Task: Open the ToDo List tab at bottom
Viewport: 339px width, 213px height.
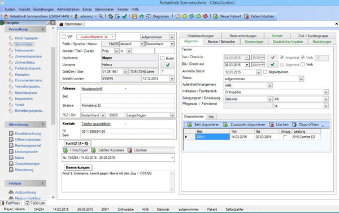Action: pos(35,203)
